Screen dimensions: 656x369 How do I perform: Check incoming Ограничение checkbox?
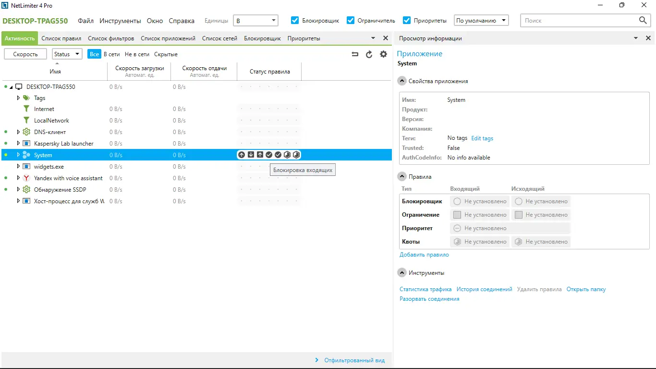[x=457, y=215]
